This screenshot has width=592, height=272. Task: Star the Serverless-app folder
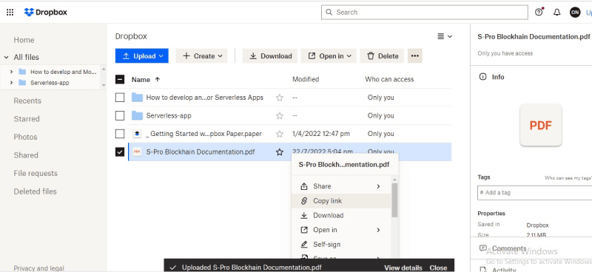(280, 116)
